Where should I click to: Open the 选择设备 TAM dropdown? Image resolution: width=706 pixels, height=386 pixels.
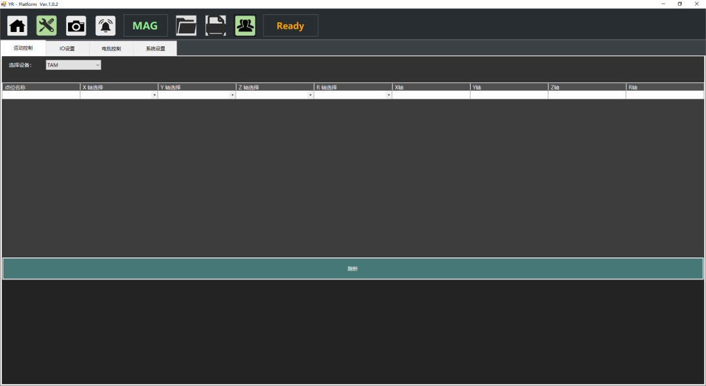click(73, 65)
